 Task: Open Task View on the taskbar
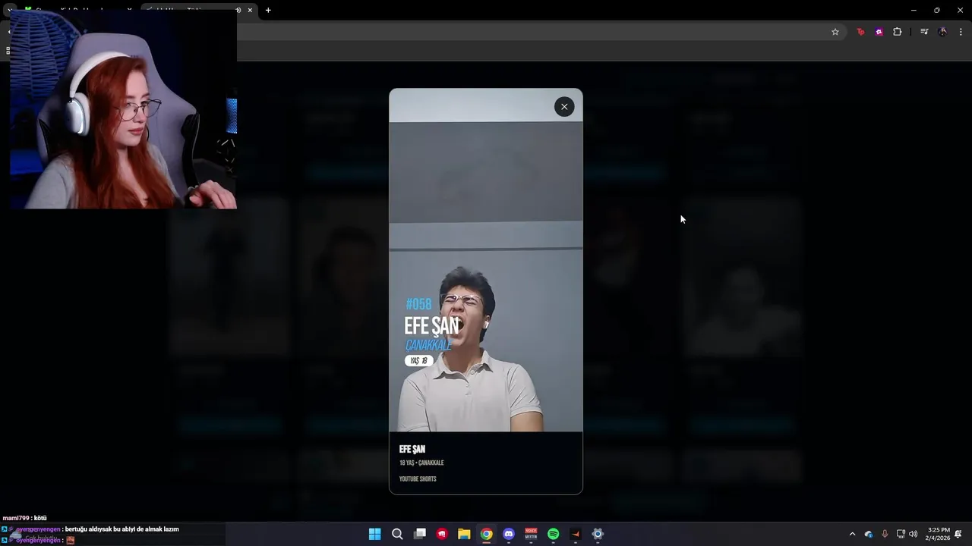coord(420,534)
